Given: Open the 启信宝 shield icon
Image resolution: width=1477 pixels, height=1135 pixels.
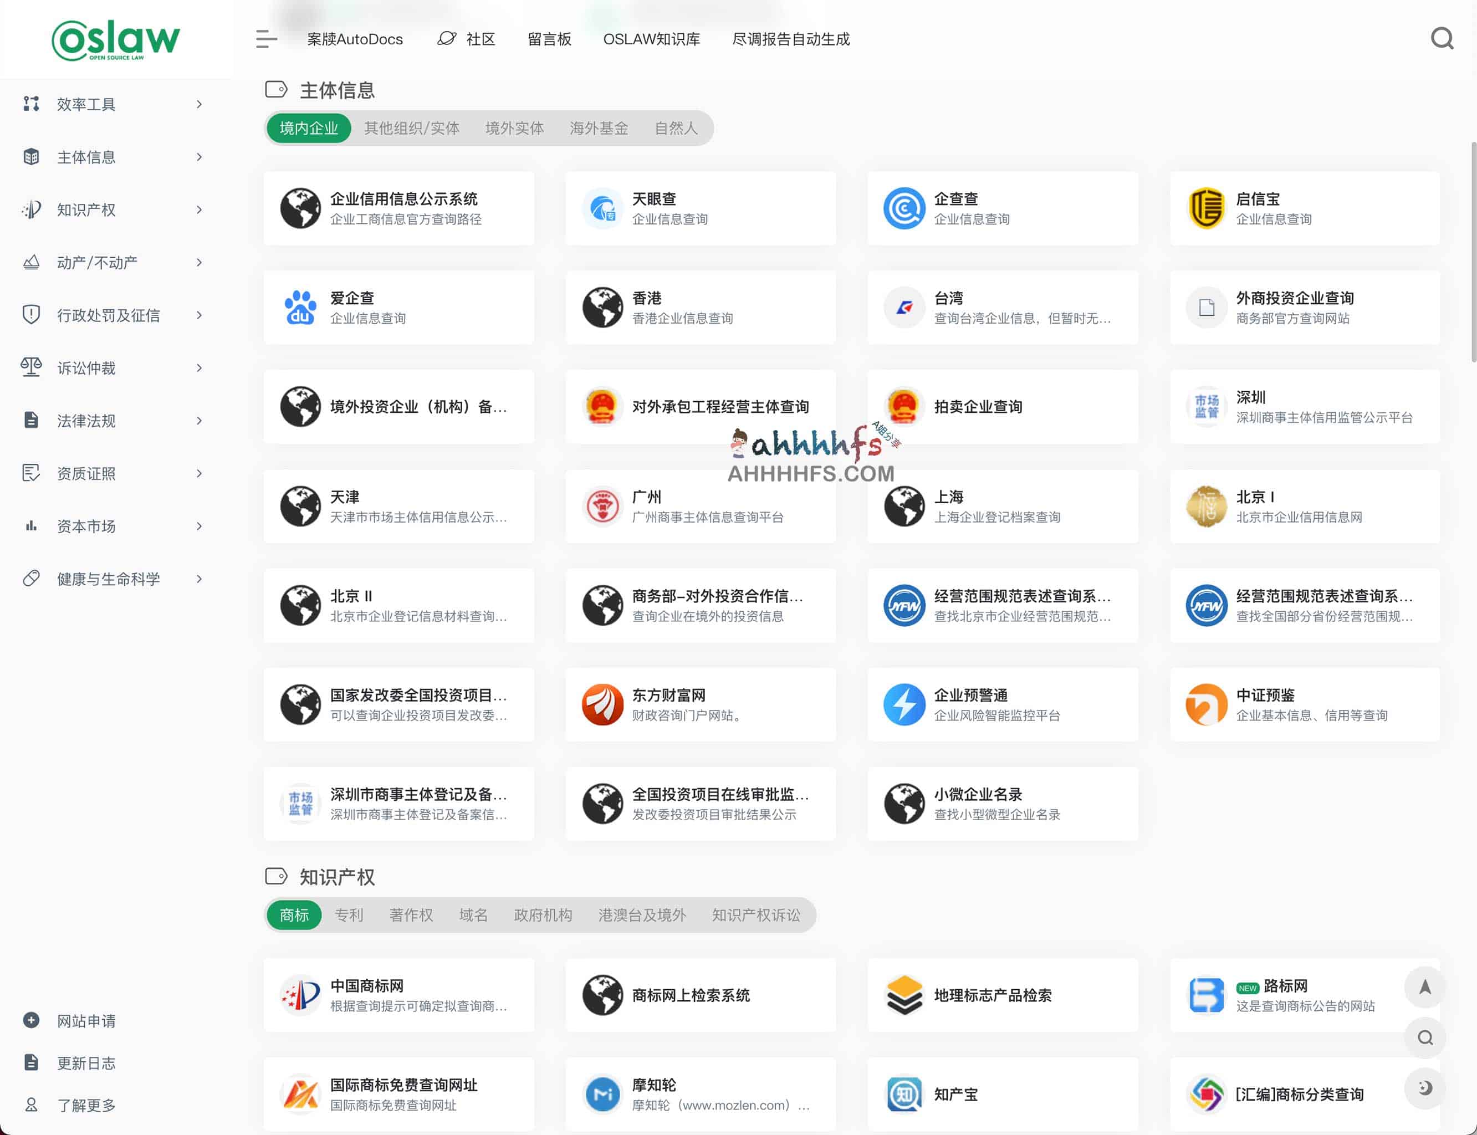Looking at the screenshot, I should pyautogui.click(x=1206, y=208).
